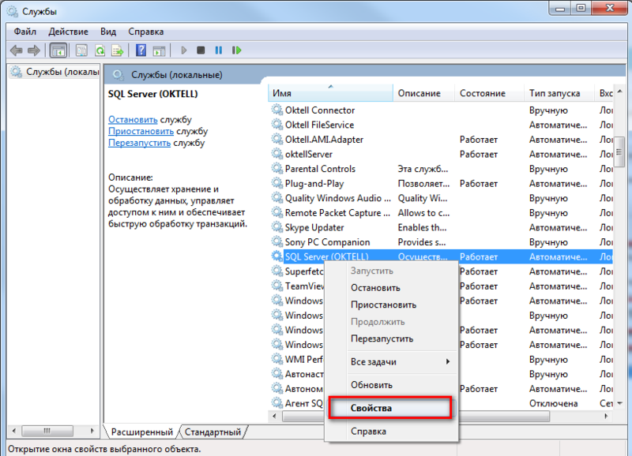Click the Back arrow toolbar icon
Viewport: 632px width, 456px height.
click(16, 50)
